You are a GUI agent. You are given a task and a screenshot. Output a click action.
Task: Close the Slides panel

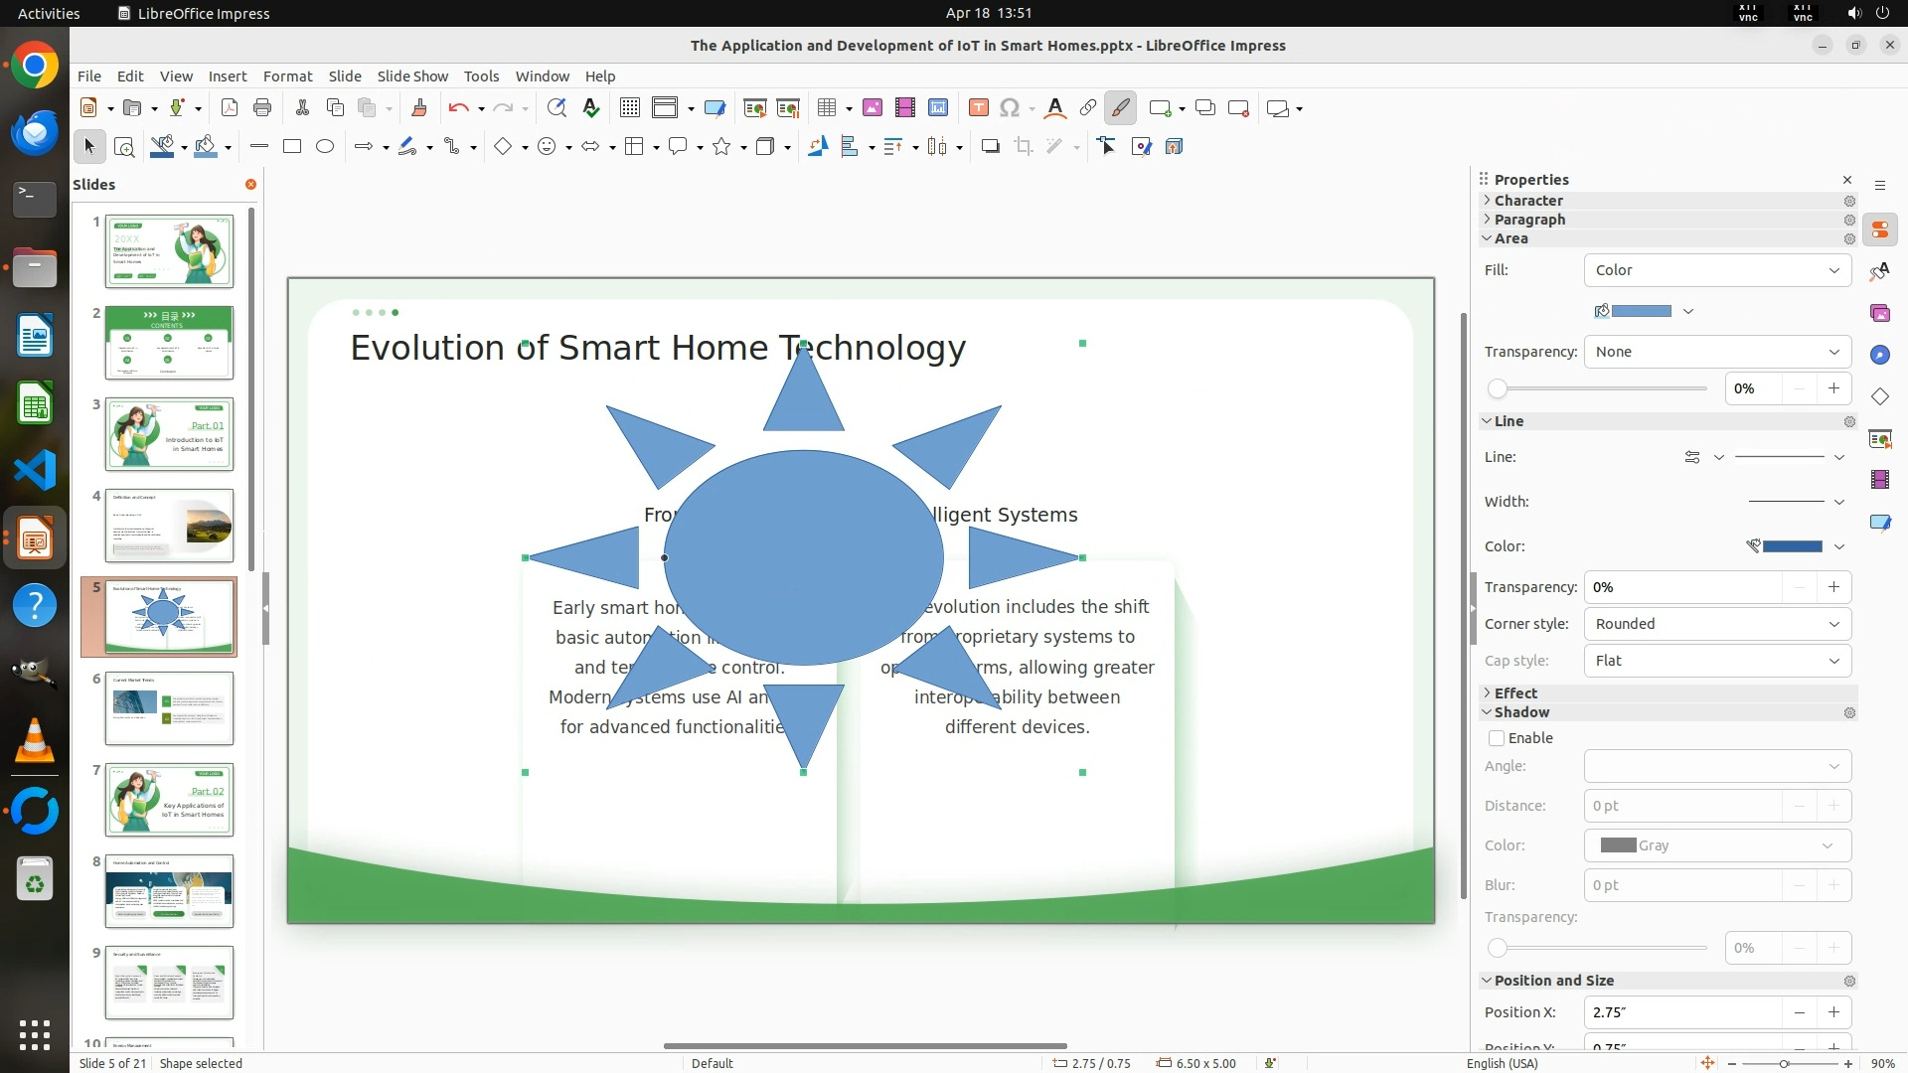click(250, 185)
